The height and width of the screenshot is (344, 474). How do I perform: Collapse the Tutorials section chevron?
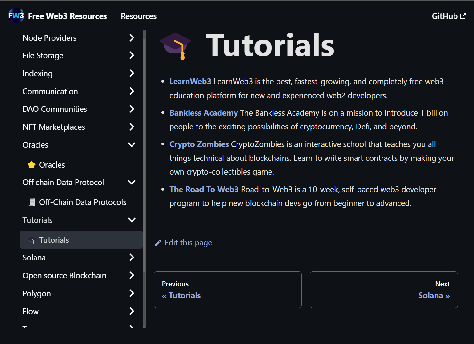point(132,220)
